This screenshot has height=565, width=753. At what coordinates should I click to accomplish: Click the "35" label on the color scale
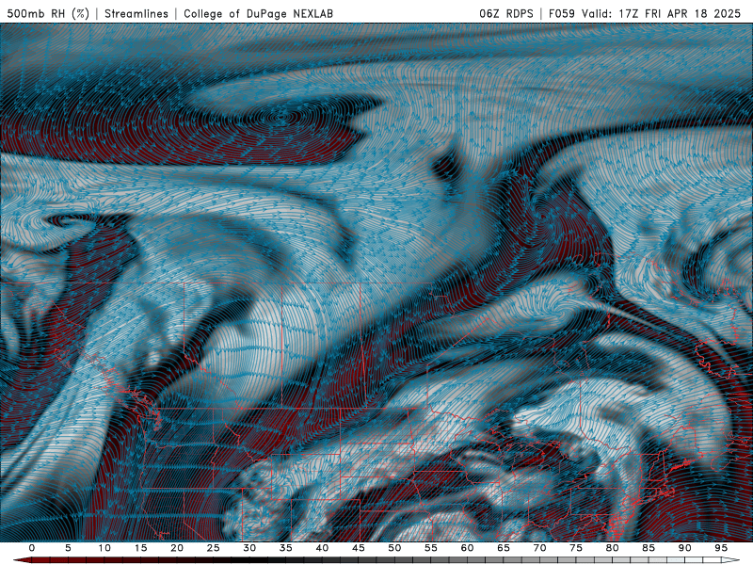286,548
